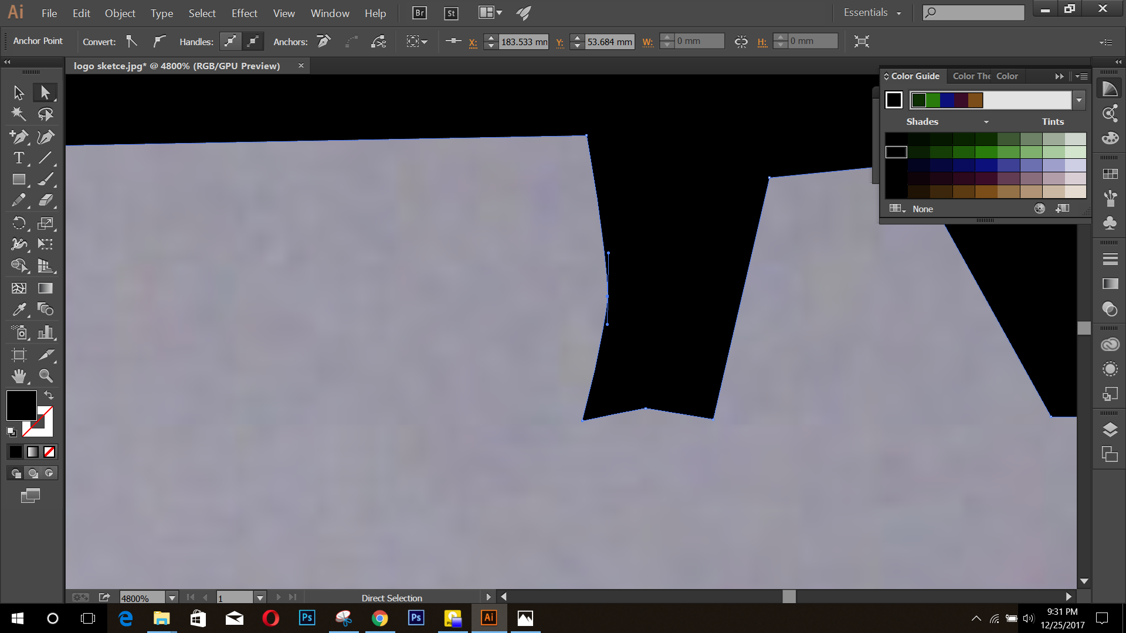Select the Zoom tool

pos(45,376)
